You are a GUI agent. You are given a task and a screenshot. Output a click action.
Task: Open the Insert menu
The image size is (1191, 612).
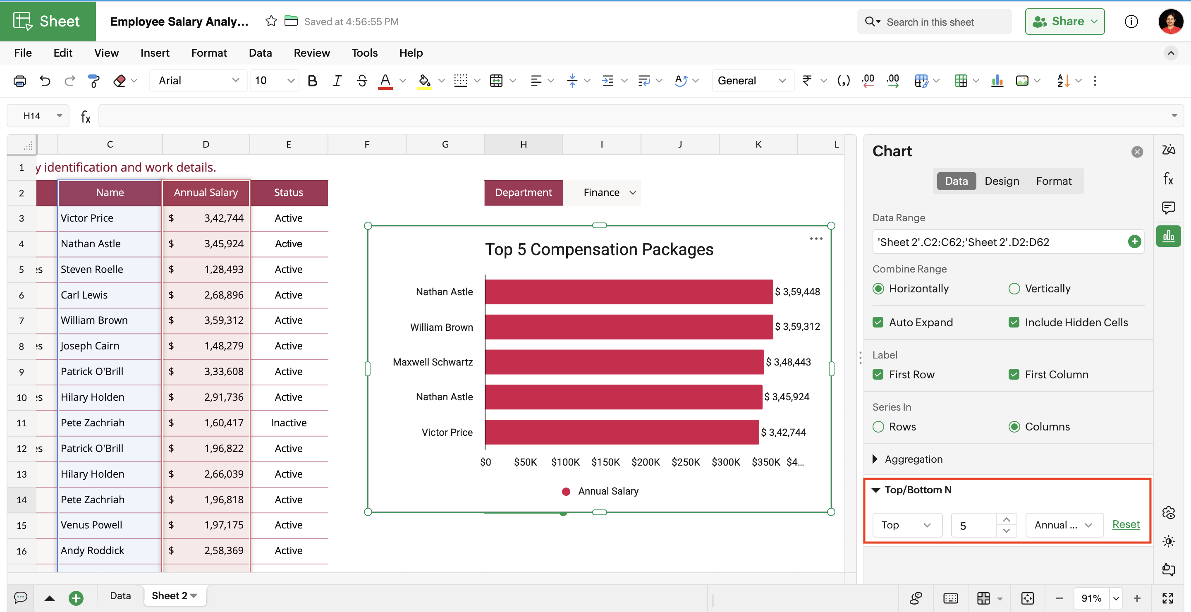154,53
